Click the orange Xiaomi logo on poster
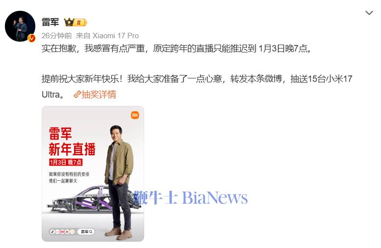The height and width of the screenshot is (248, 381). 135,115
